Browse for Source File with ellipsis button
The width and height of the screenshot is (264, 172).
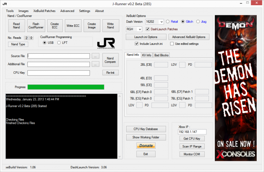[95, 56]
